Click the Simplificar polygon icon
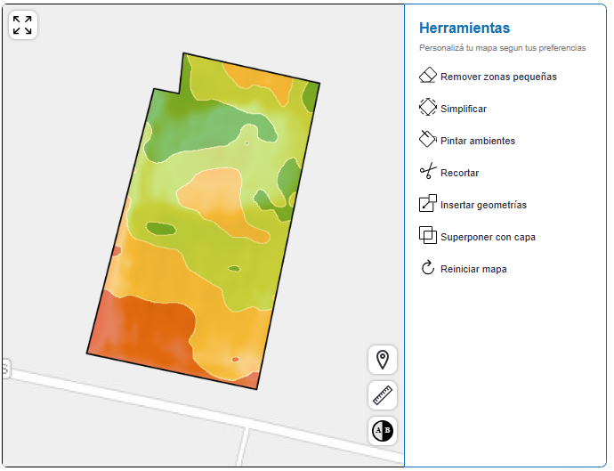The image size is (614, 471). coord(427,108)
